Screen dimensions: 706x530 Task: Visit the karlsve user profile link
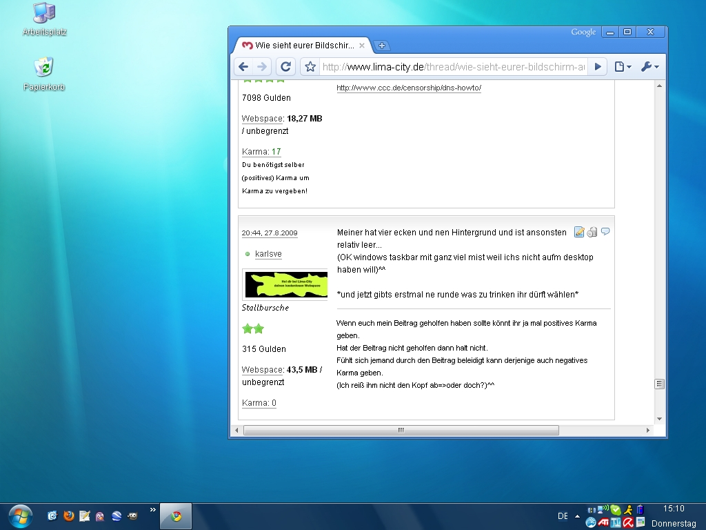(268, 254)
